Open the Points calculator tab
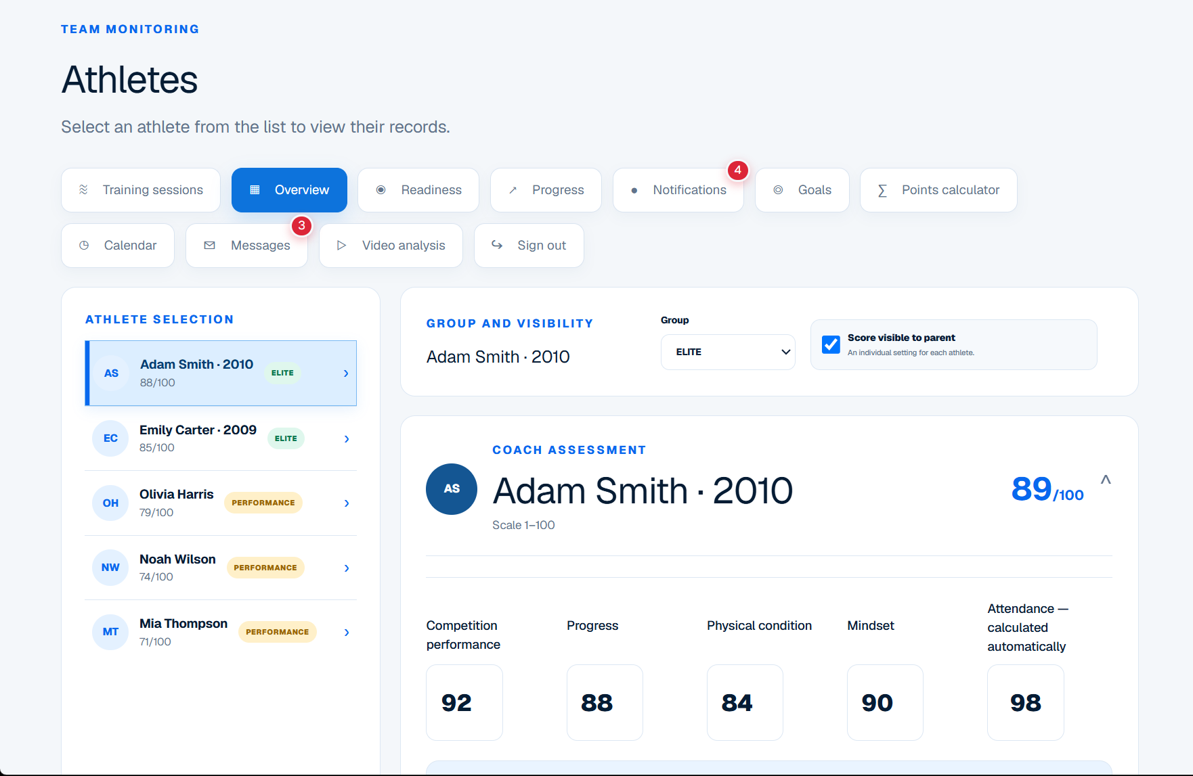 [938, 190]
